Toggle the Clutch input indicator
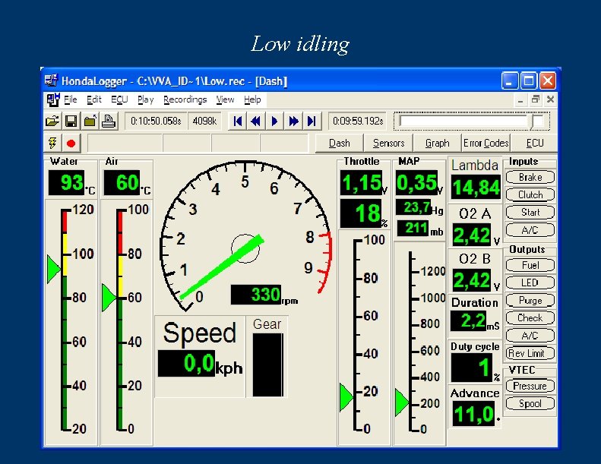 coord(530,194)
